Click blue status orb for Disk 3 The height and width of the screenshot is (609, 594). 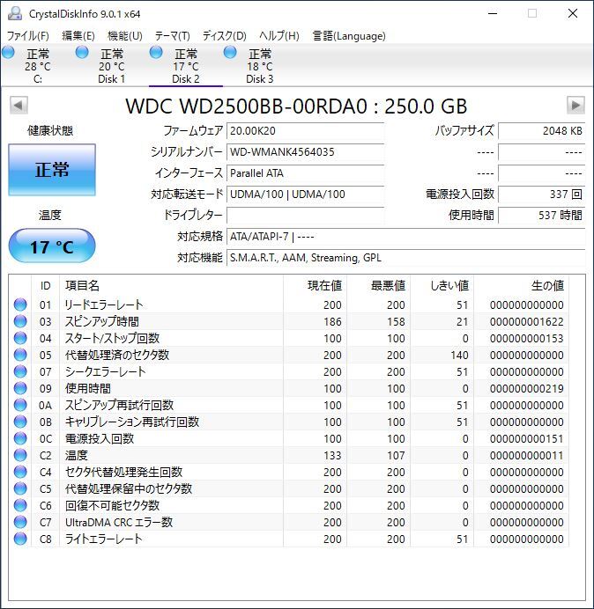pyautogui.click(x=230, y=53)
